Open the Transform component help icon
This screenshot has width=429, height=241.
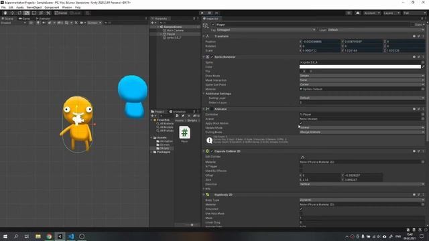pos(414,36)
